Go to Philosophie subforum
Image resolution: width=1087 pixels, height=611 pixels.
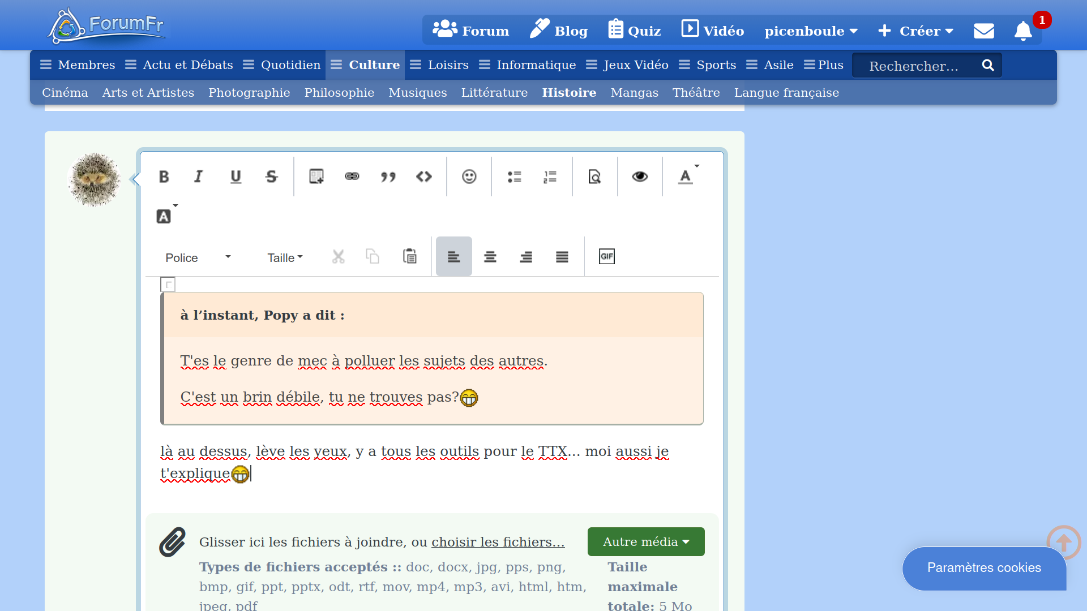pos(340,93)
